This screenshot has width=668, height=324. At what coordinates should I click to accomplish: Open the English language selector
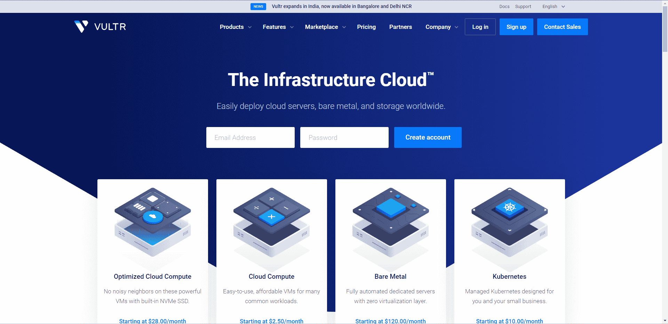click(554, 7)
